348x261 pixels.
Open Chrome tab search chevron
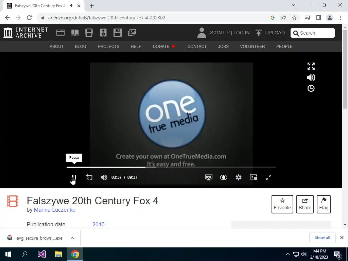click(293, 5)
